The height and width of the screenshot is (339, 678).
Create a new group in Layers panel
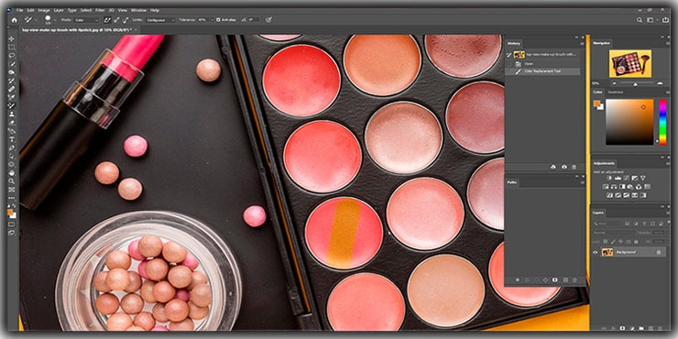coord(641,328)
